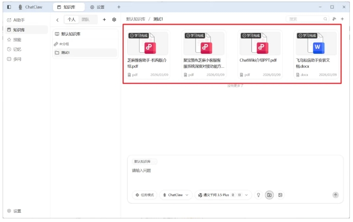Click the image upload icon
The height and width of the screenshot is (222, 353).
coord(280,195)
